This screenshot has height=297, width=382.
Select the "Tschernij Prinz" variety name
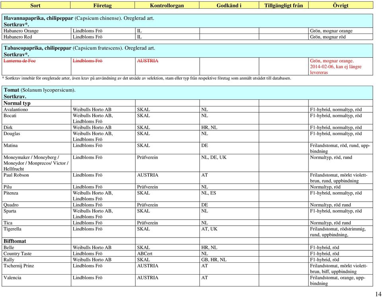click(x=19, y=266)
